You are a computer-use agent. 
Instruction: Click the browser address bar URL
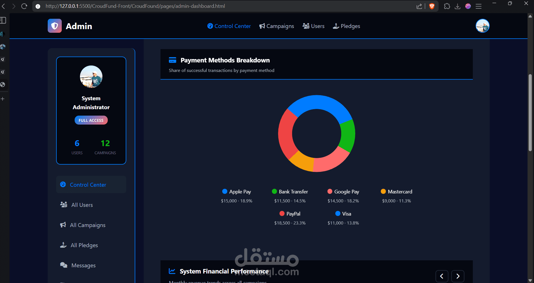tap(135, 6)
